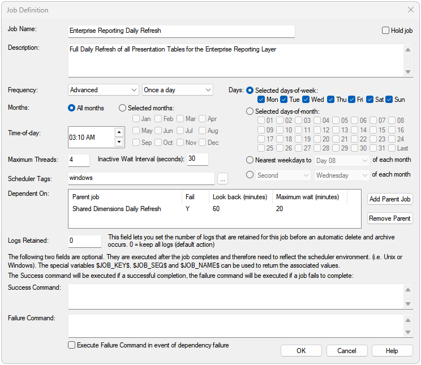Screen dimensions: 421x365
Task: Enable the Hold job checkbox
Action: click(x=386, y=31)
